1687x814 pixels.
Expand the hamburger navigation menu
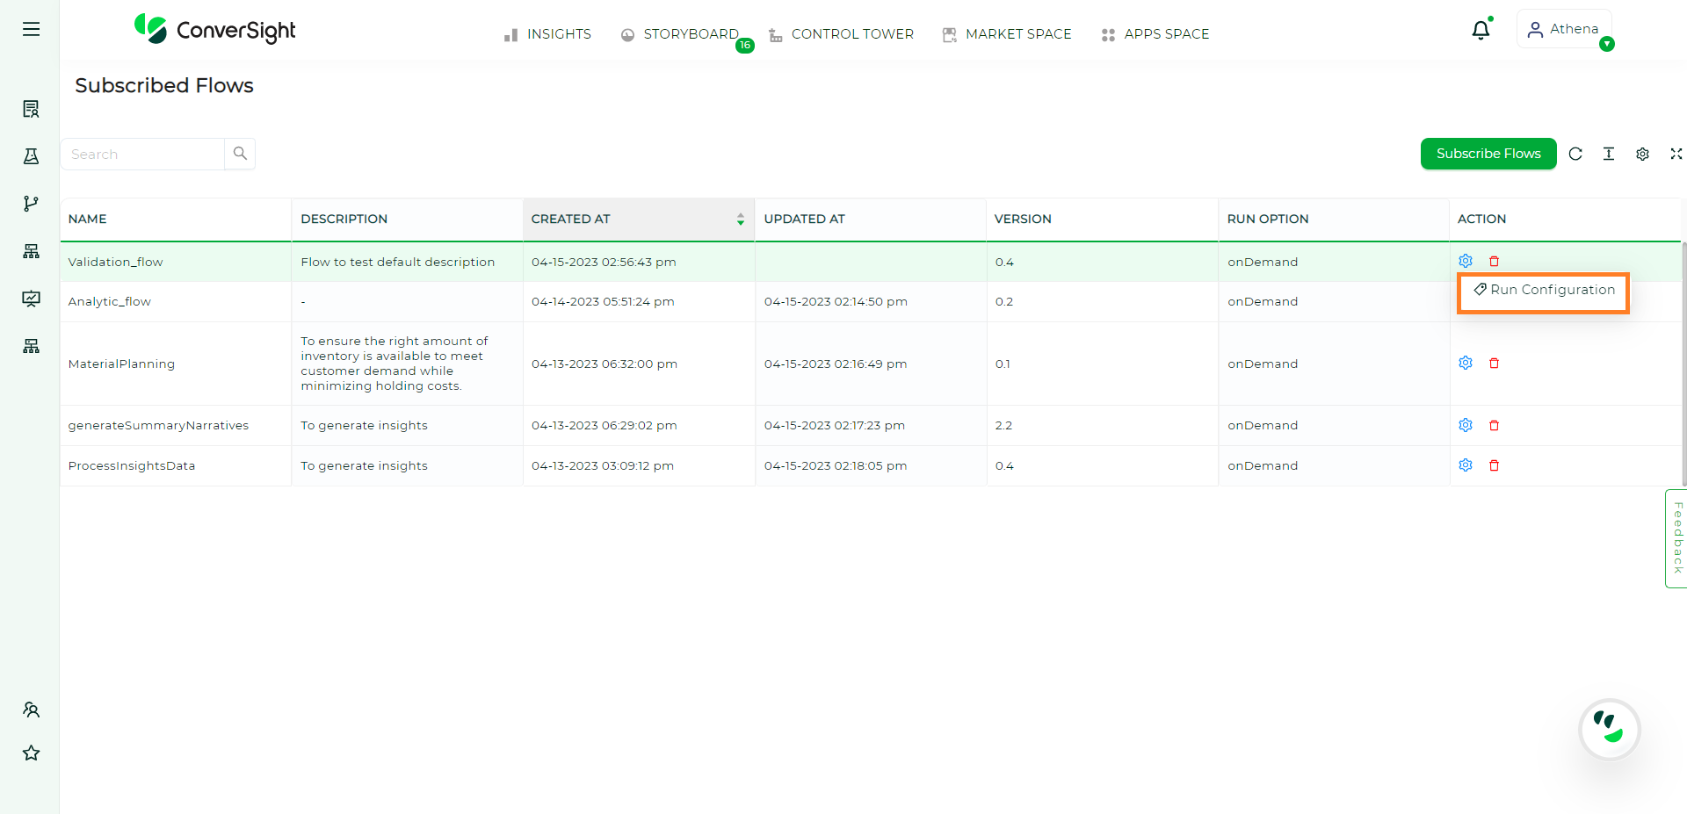coord(31,29)
